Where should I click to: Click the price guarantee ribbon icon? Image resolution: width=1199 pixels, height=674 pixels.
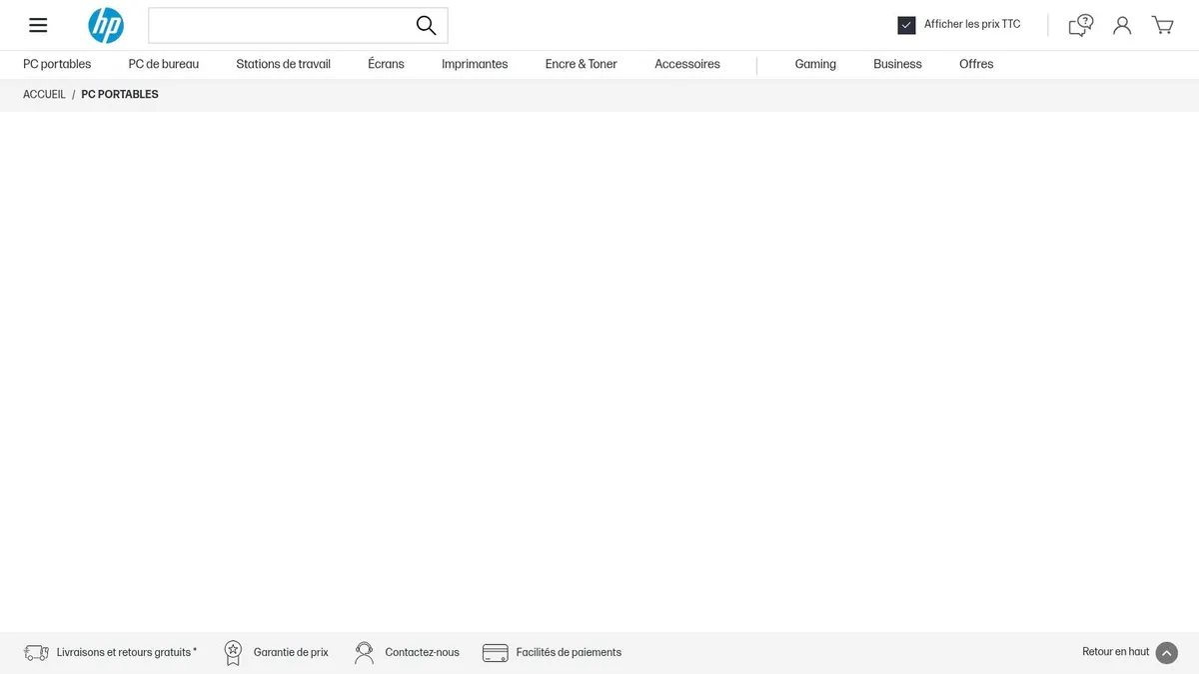[233, 653]
